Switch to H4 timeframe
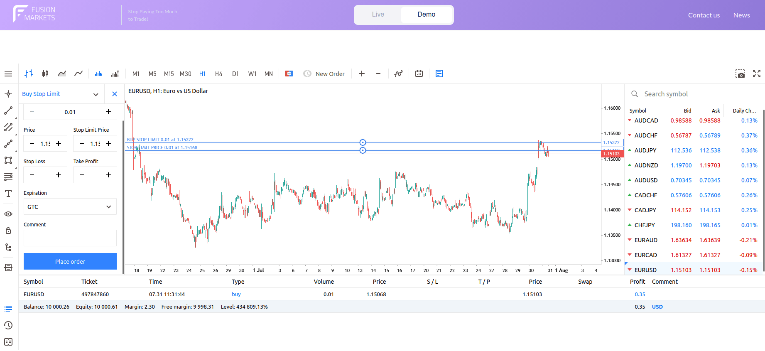 click(x=219, y=74)
